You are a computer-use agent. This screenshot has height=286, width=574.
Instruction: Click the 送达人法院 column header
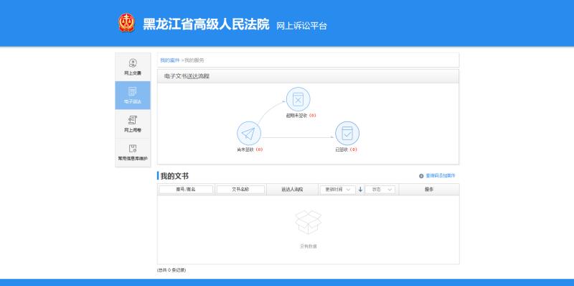tap(292, 190)
